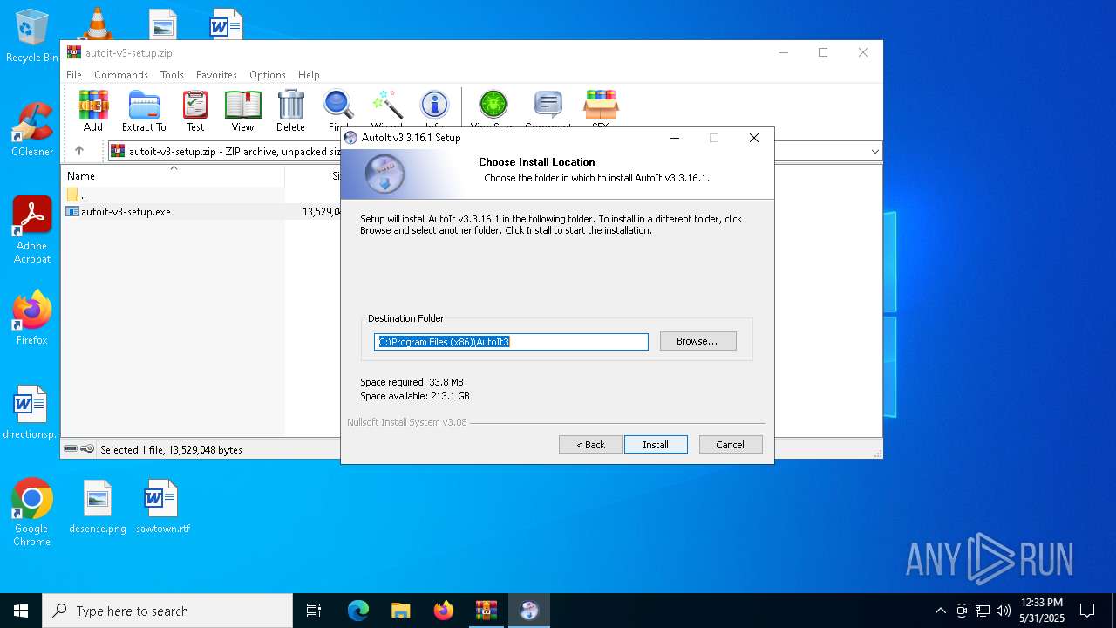The height and width of the screenshot is (628, 1116).
Task: Open the File menu in WinRAR
Action: tap(74, 75)
